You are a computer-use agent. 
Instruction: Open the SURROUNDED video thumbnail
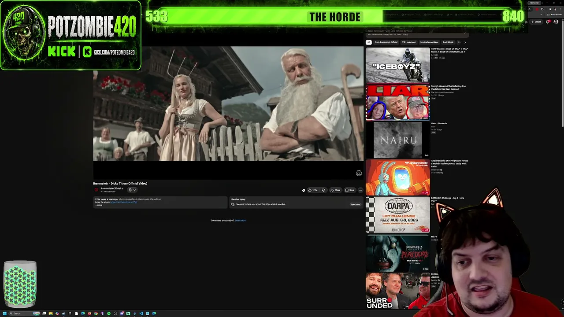click(x=397, y=290)
